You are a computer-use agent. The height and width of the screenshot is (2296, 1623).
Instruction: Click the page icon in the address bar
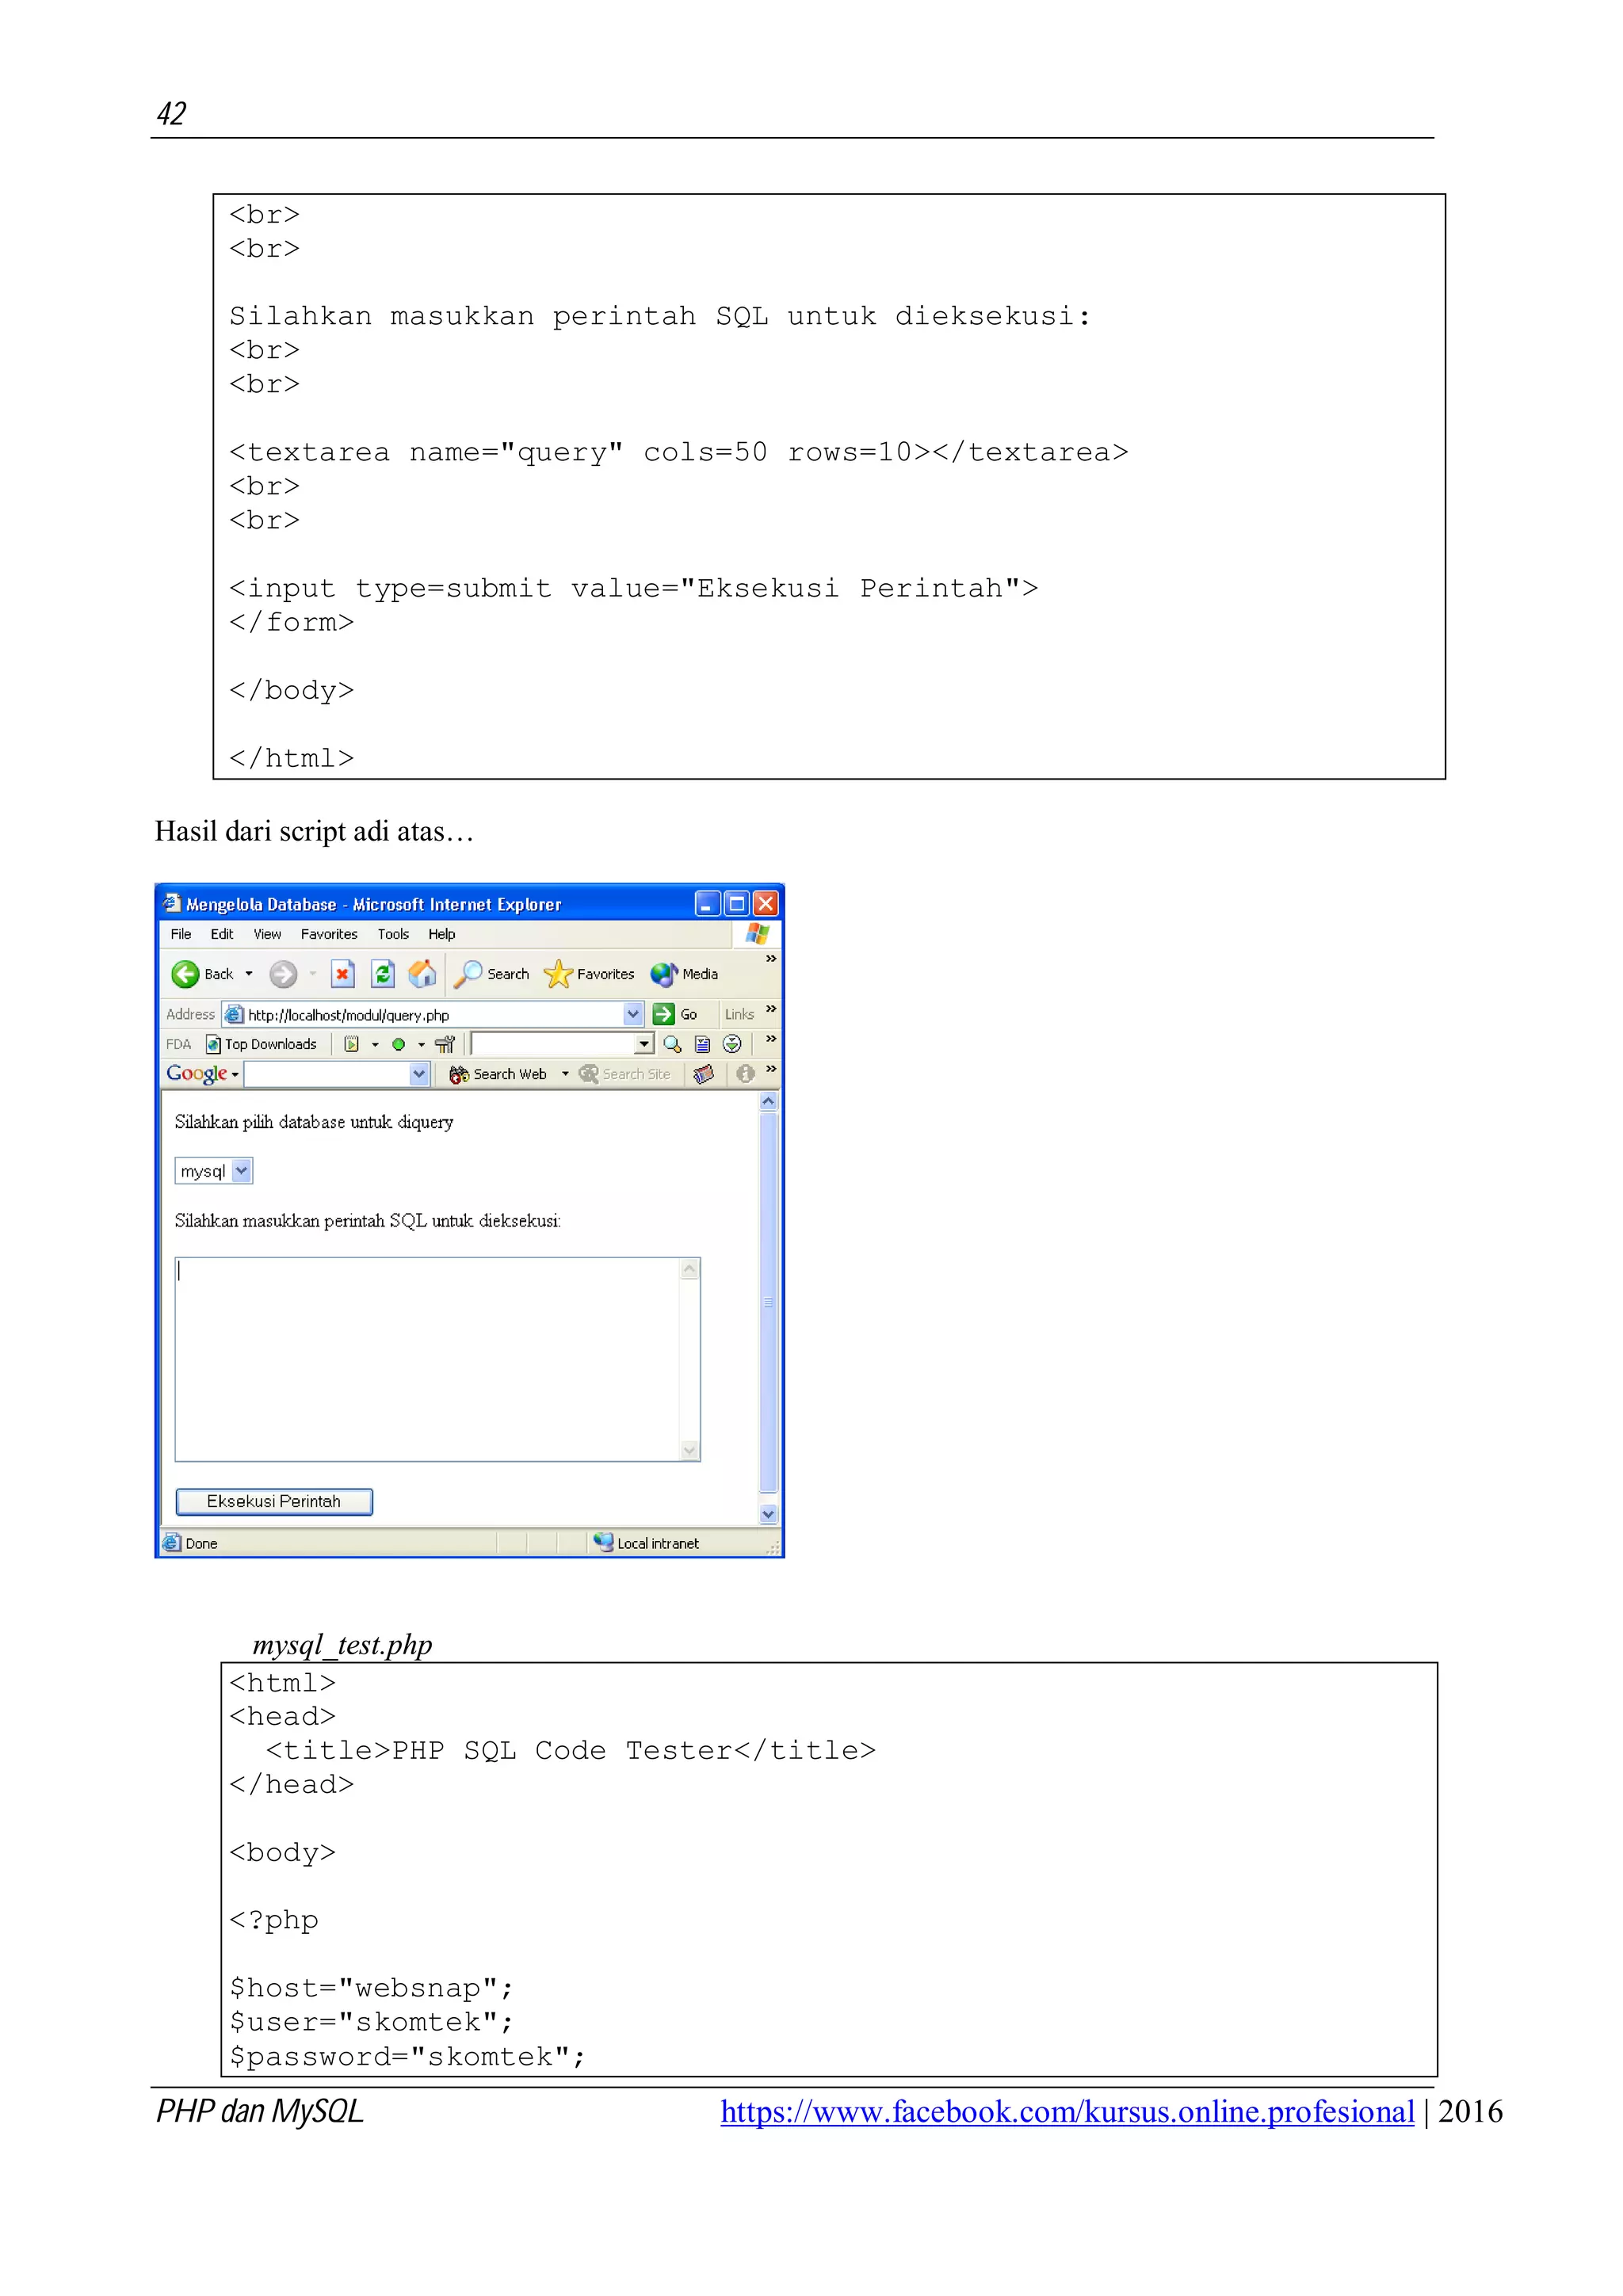[x=234, y=1014]
